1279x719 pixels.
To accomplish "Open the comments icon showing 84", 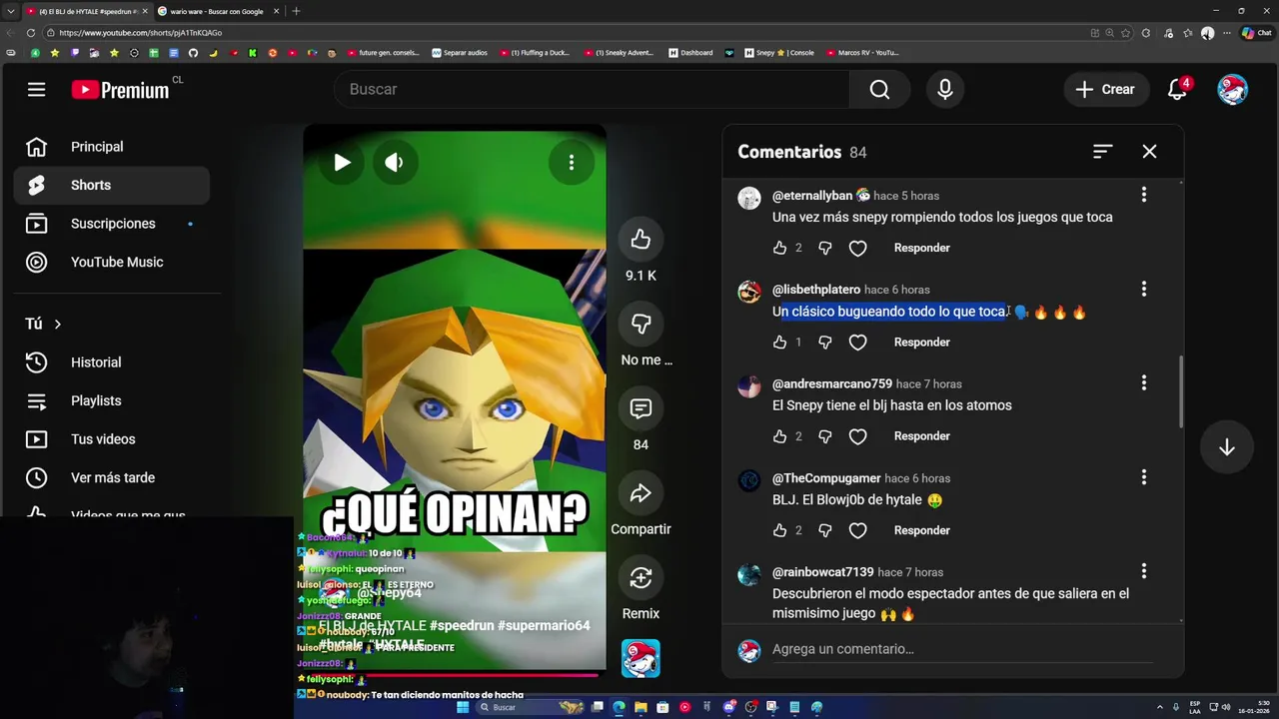I will [x=640, y=408].
